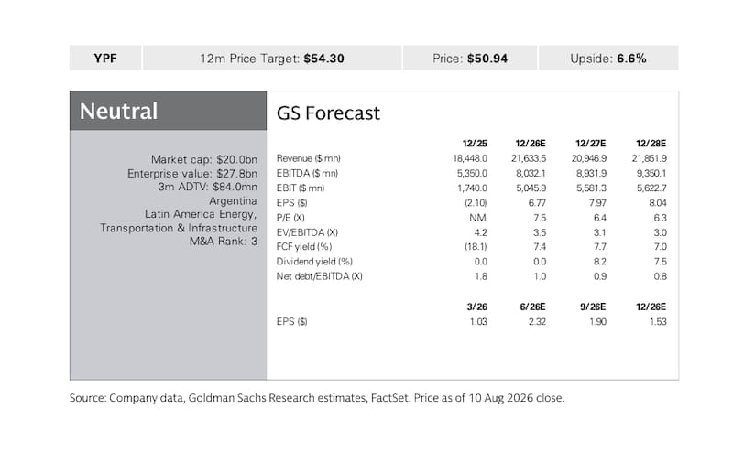Select the 12/26E annual column header
Image resolution: width=733 pixels, height=452 pixels.
(531, 144)
